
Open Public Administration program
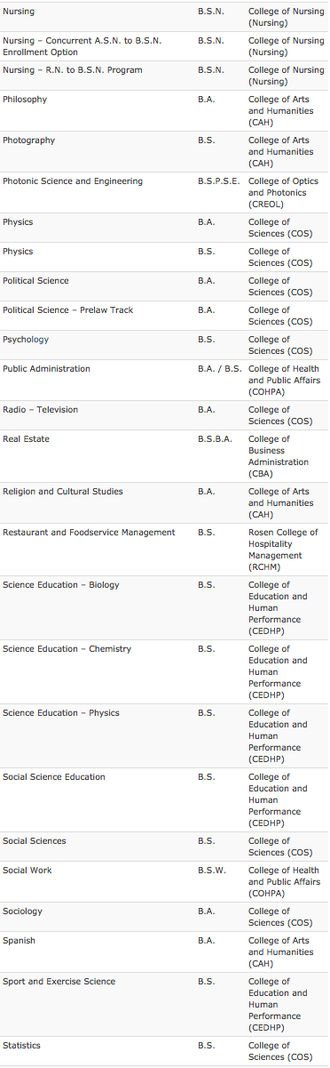pyautogui.click(x=46, y=369)
